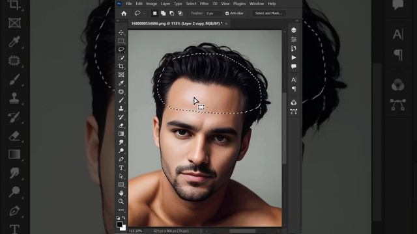Screen dimensions: 417x234
Task: Choose Subtract from Selection mode
Action: click(171, 13)
